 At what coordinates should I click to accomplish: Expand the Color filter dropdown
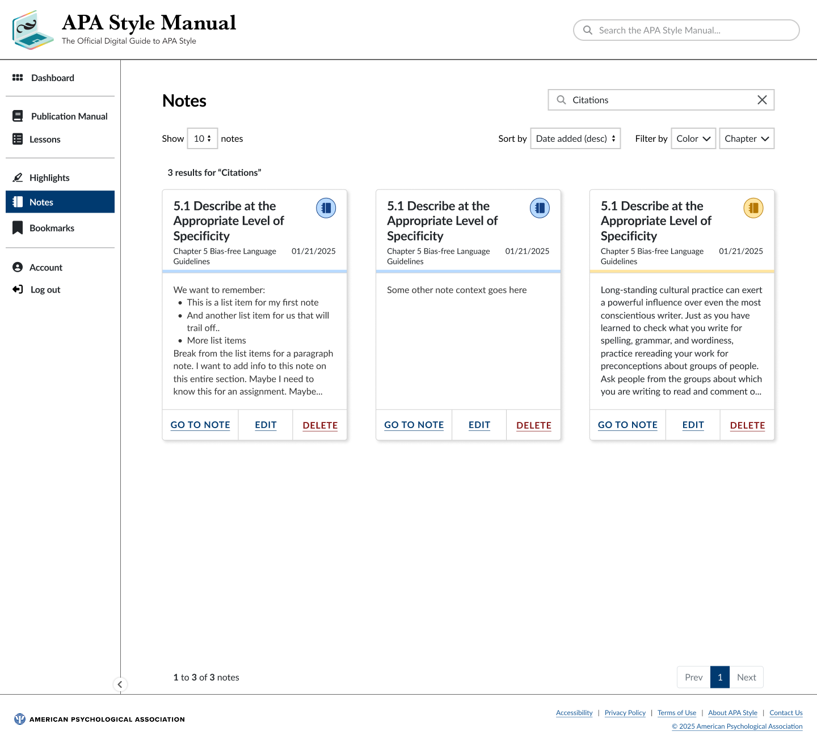(x=693, y=138)
